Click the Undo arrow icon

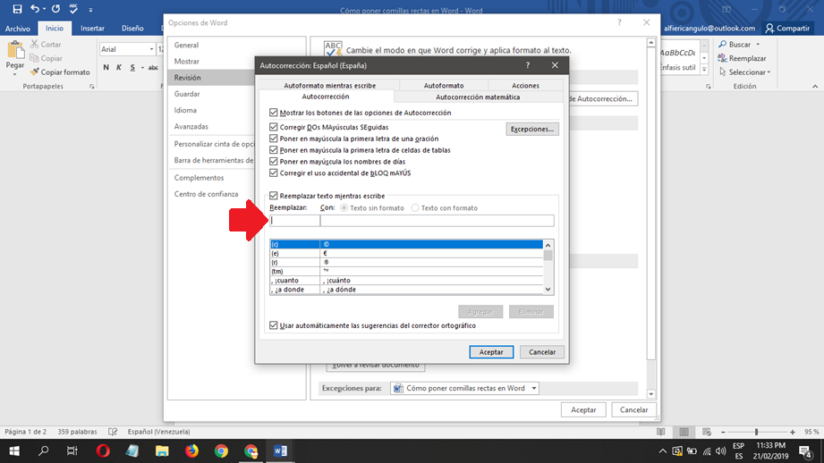click(35, 9)
